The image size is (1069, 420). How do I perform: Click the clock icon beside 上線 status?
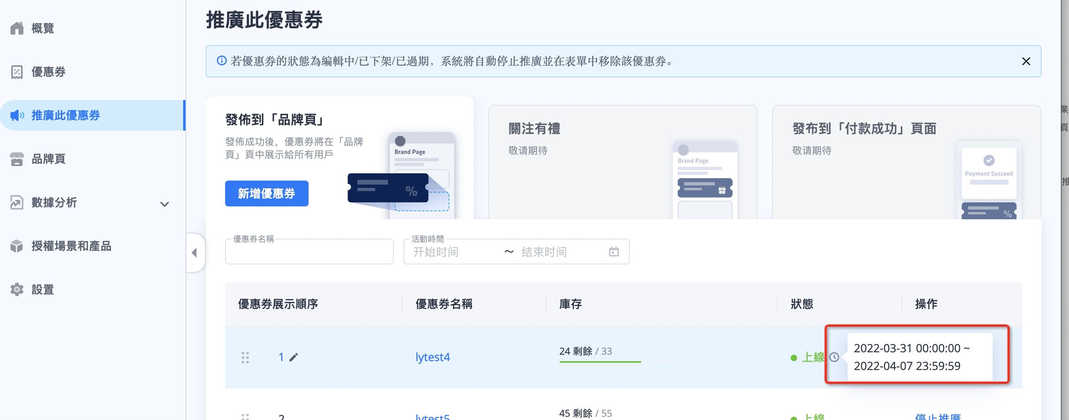point(834,357)
